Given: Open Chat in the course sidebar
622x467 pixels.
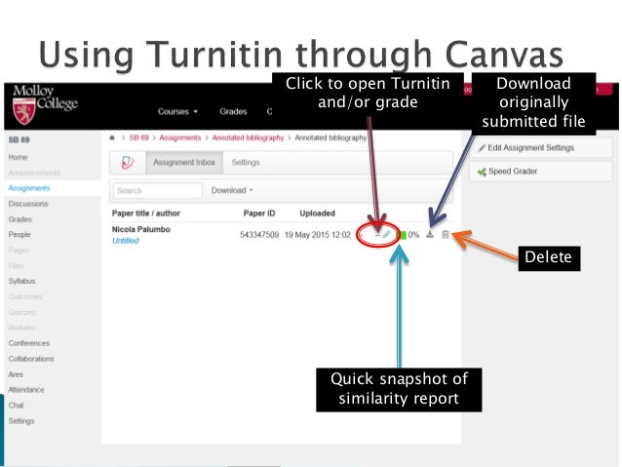Looking at the screenshot, I should coord(16,406).
